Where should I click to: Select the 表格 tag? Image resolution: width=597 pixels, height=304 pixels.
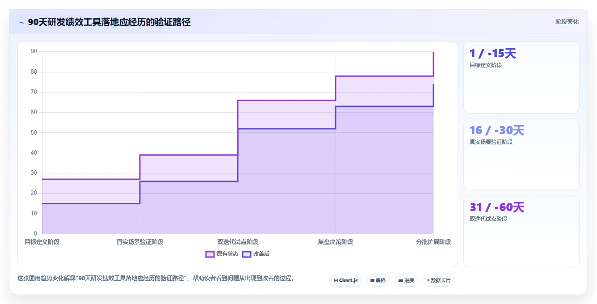378,280
